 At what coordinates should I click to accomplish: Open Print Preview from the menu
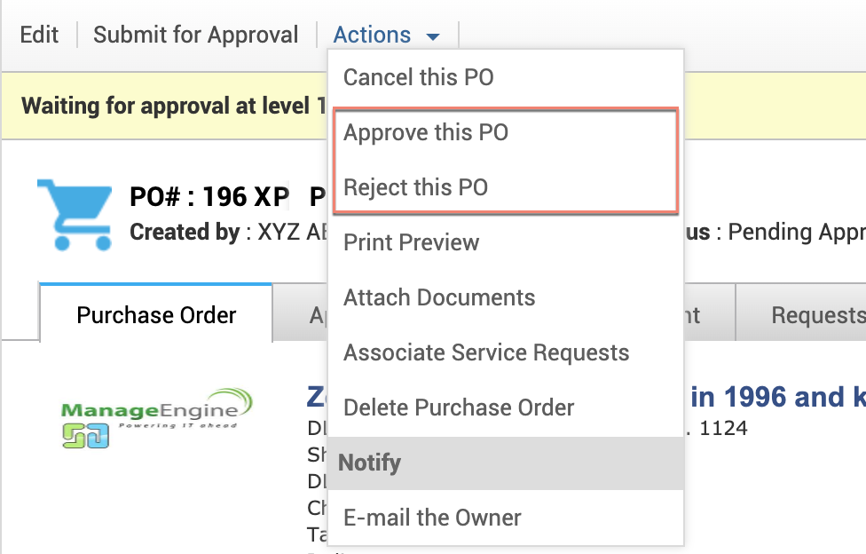pos(411,242)
